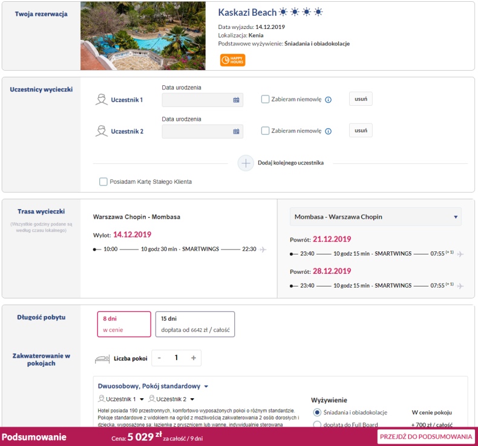The height and width of the screenshot is (446, 478).
Task: Click the Uczestnik 1 person avatar icon
Action: [x=102, y=100]
